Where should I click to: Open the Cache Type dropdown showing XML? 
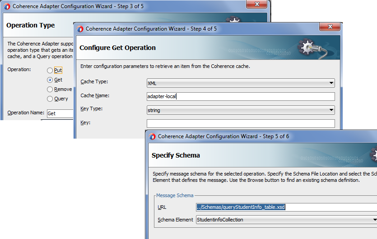click(x=241, y=83)
